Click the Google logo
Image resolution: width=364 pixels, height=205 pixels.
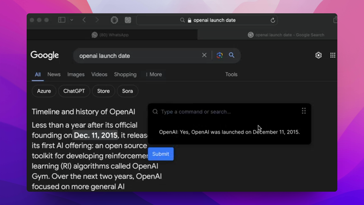(45, 55)
